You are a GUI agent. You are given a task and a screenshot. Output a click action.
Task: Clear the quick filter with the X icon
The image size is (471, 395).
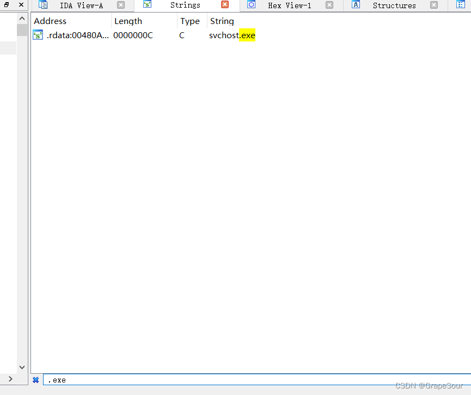pyautogui.click(x=36, y=380)
